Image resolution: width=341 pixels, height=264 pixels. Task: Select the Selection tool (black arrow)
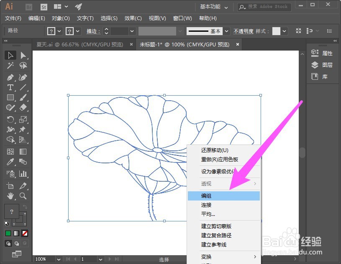point(10,56)
